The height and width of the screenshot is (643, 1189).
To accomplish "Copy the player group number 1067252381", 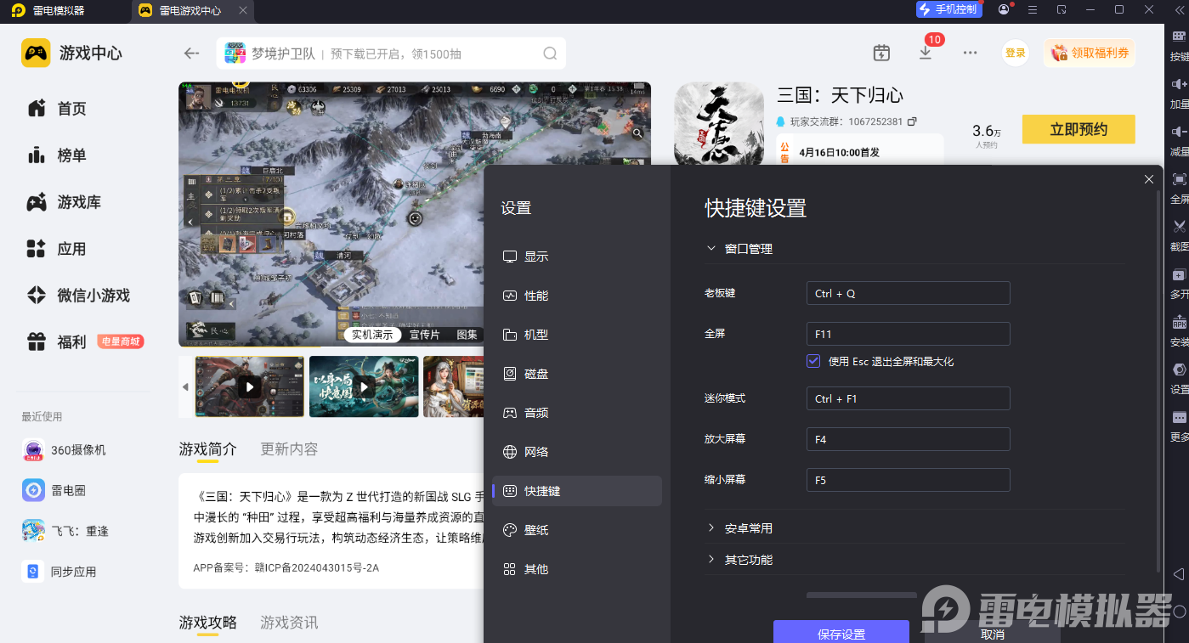I will coord(912,121).
